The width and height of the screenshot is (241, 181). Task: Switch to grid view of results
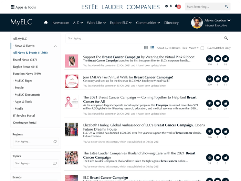click(146, 48)
